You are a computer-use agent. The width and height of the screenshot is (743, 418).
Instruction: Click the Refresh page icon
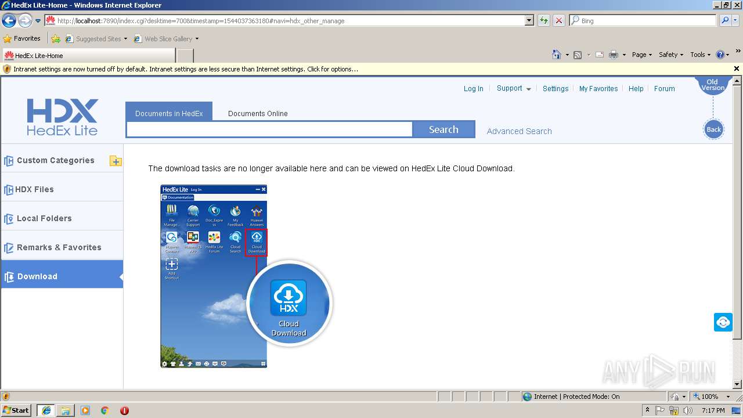pyautogui.click(x=543, y=20)
